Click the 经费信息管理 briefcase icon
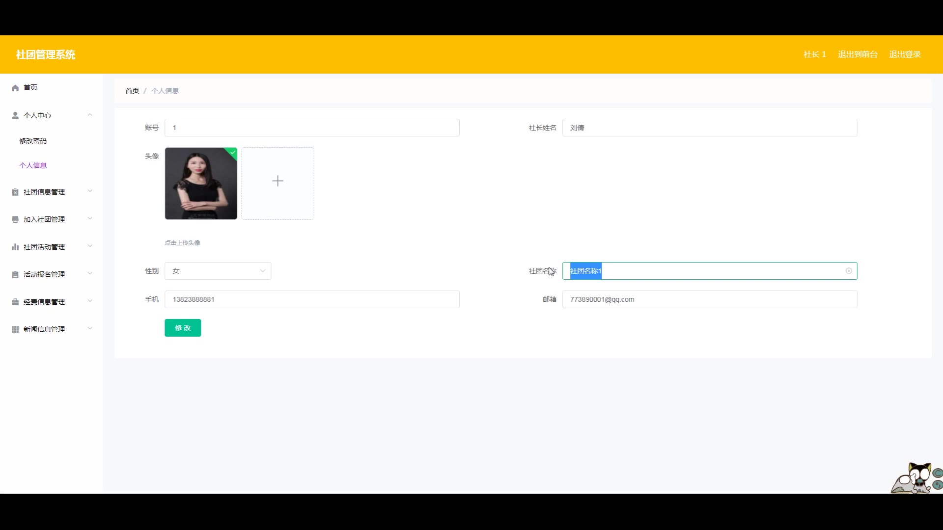This screenshot has width=943, height=530. click(15, 302)
